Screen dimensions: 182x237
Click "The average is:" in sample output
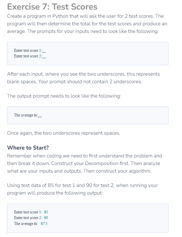pyautogui.click(x=26, y=224)
